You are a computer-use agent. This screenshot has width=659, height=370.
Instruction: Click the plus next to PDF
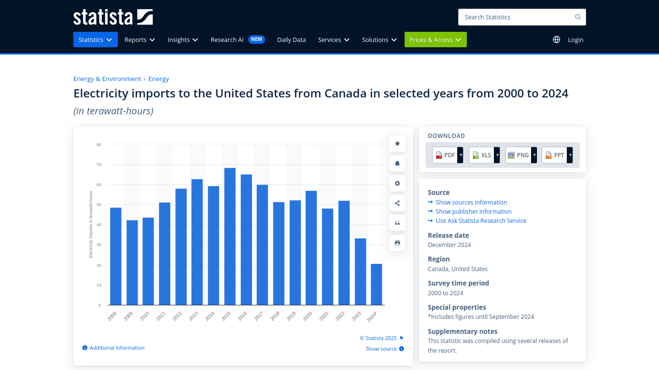tap(461, 155)
